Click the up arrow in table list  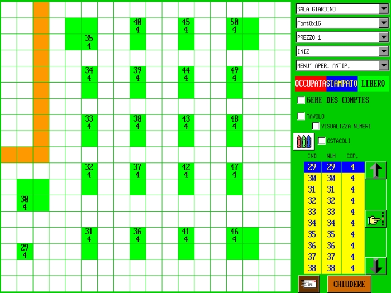pyautogui.click(x=375, y=170)
